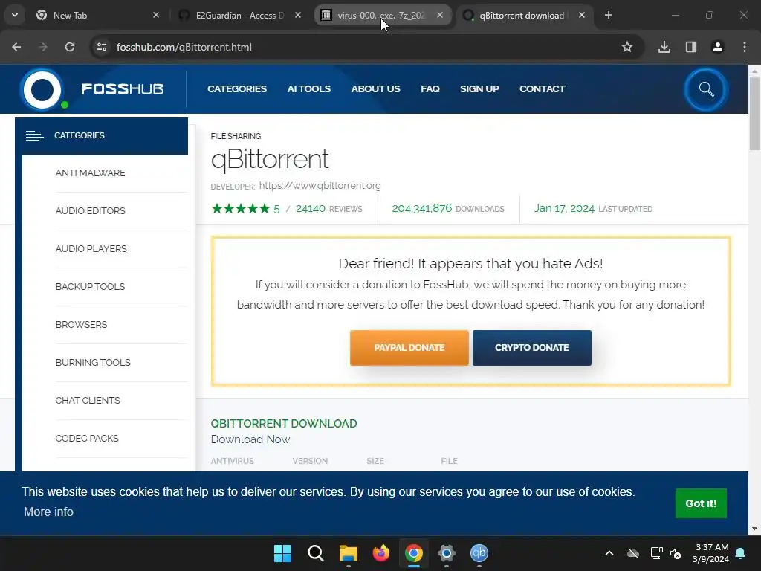This screenshot has height=571, width=761.
Task: Open the FAQ nav item
Action: click(x=430, y=89)
